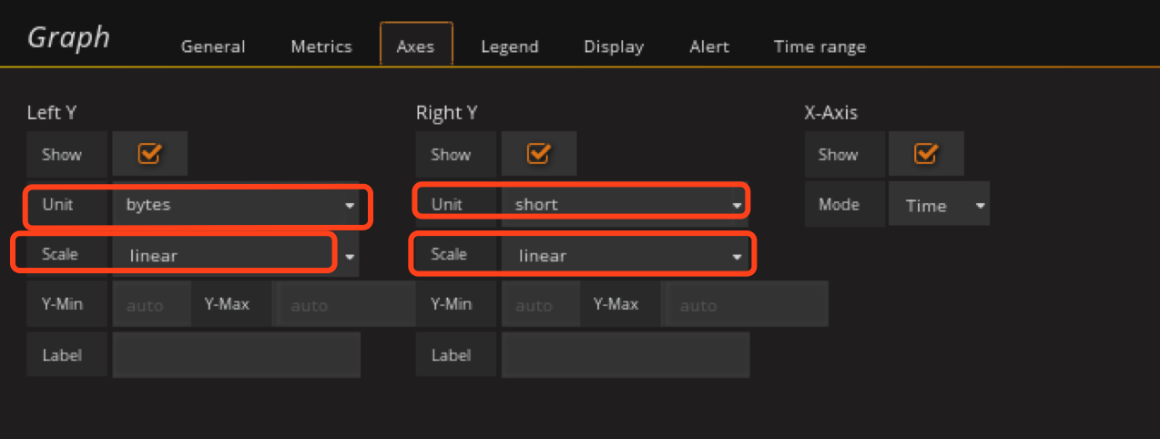
Task: Open the Right Y Unit dropdown showing short
Action: [x=625, y=205]
